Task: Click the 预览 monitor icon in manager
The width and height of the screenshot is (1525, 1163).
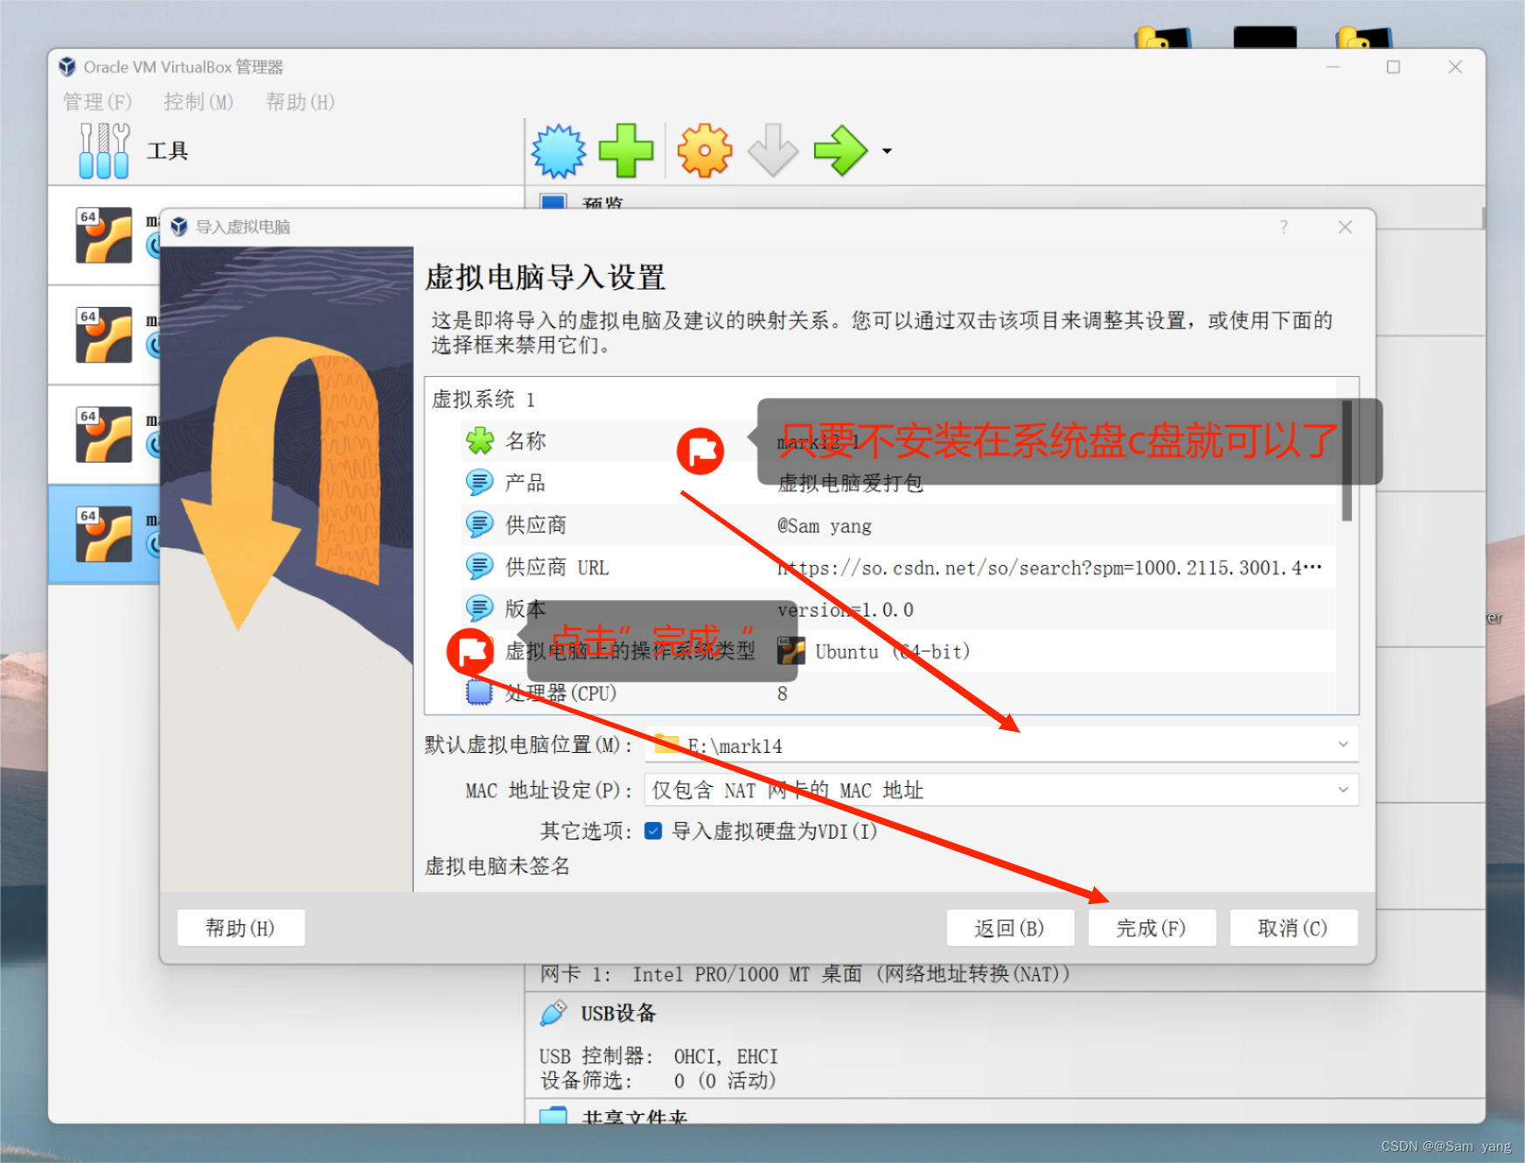Action: tap(554, 202)
